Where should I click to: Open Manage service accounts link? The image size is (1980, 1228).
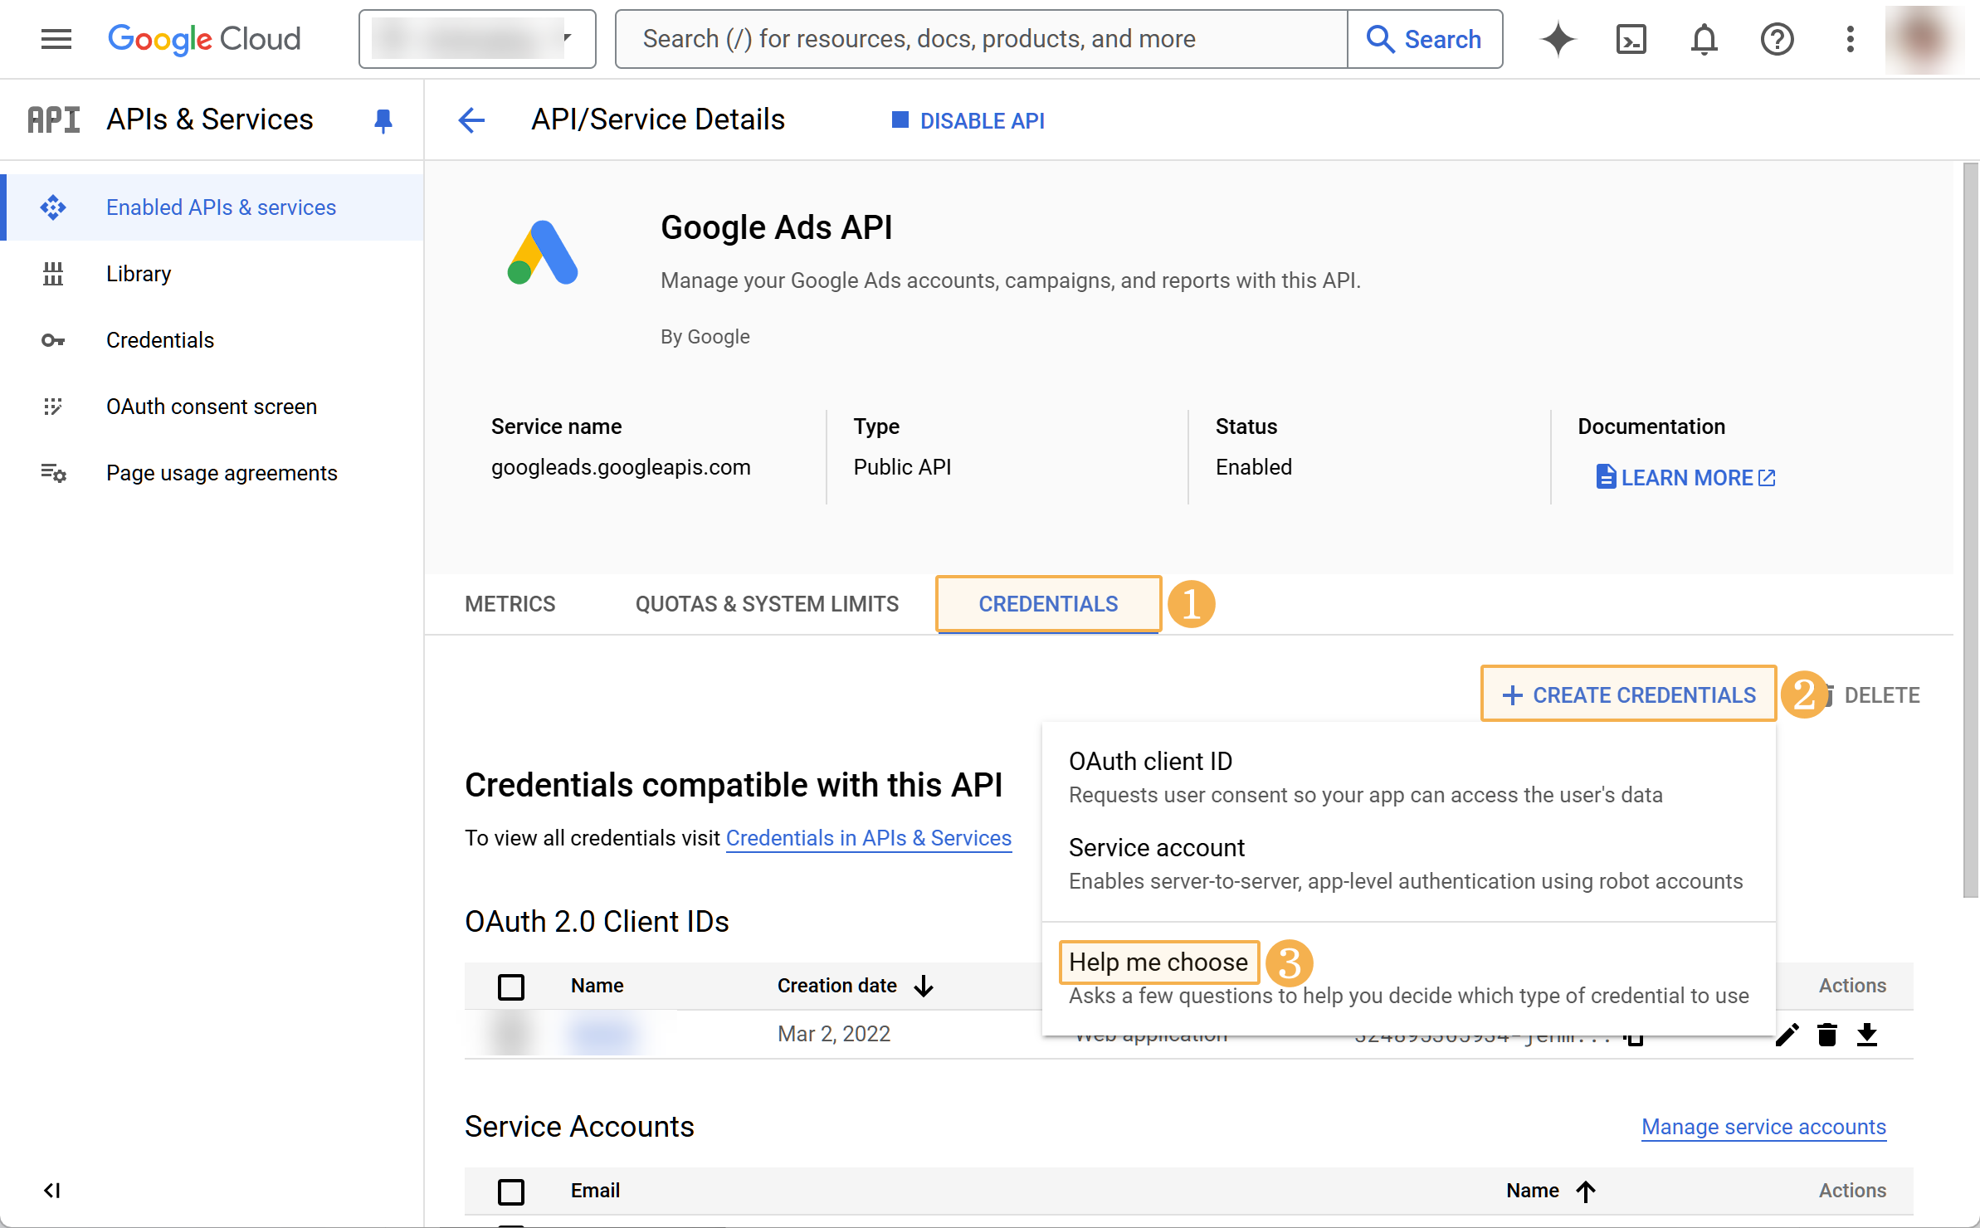pyautogui.click(x=1763, y=1127)
